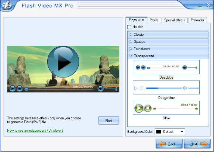This screenshot has width=214, height=152.
Task: Click green stop icon in Olive sample
Action: (x=148, y=108)
